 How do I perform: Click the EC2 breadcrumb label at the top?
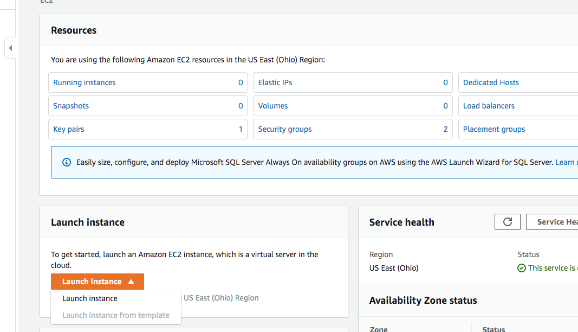(45, 2)
